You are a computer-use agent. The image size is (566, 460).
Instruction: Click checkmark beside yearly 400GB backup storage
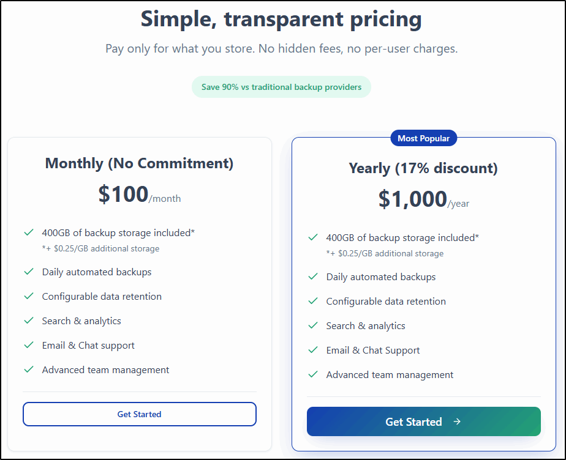pos(313,237)
